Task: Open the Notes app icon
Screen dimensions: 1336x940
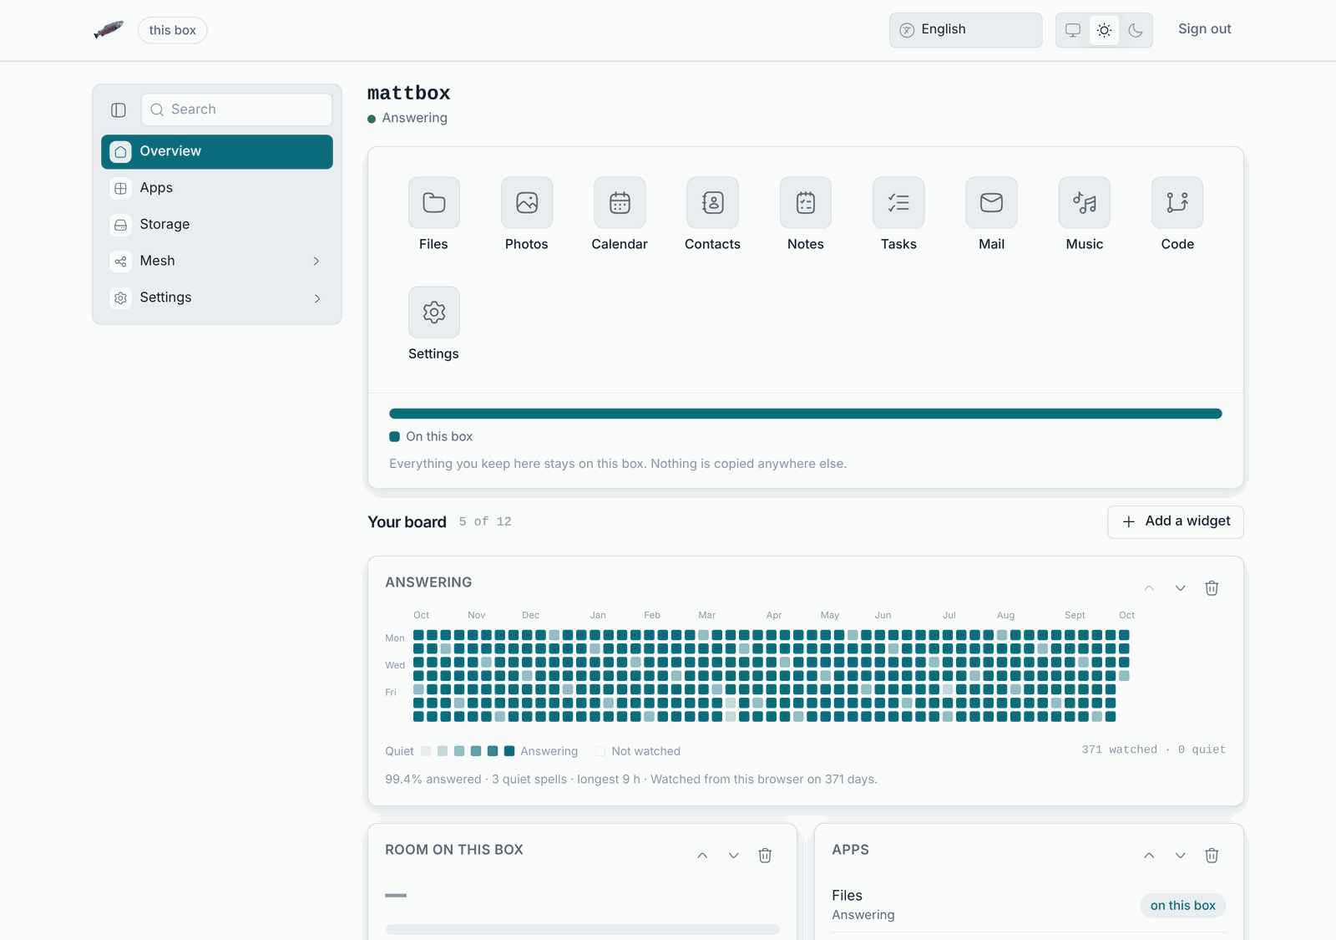Action: click(806, 202)
